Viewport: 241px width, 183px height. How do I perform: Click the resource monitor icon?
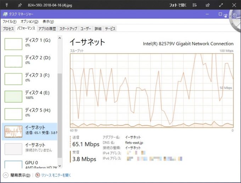click(38, 175)
